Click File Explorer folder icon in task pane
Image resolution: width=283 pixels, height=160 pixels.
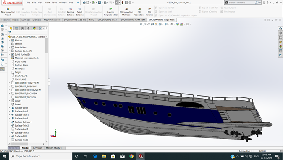(280, 38)
